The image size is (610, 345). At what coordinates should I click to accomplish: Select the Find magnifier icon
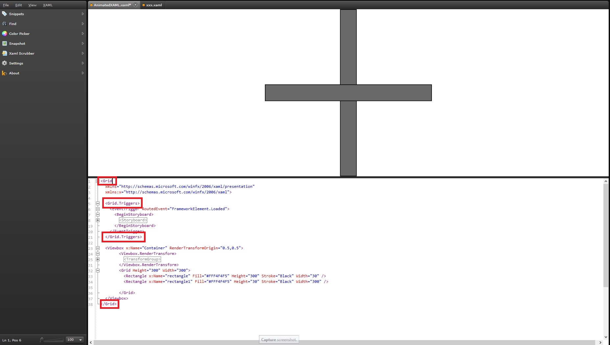click(5, 24)
